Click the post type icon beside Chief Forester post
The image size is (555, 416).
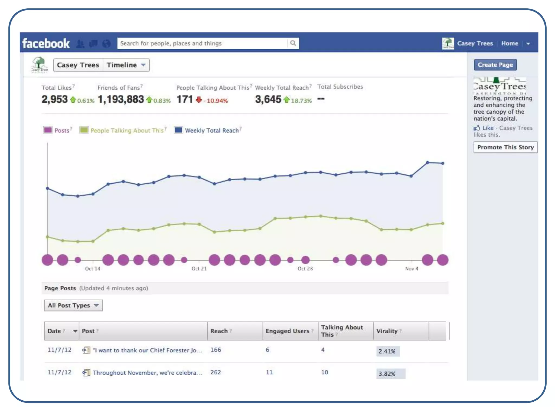pos(86,350)
